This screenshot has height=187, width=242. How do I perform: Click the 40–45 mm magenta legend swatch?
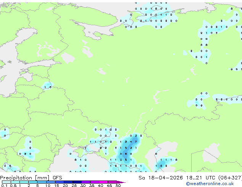tap(103, 182)
